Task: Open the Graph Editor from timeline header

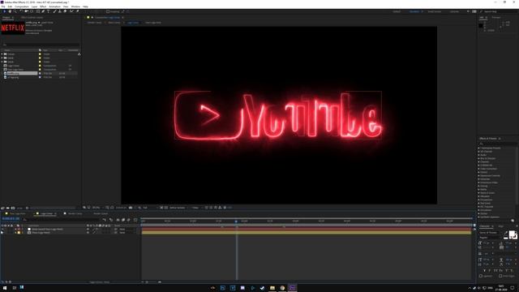Action: tap(135, 220)
